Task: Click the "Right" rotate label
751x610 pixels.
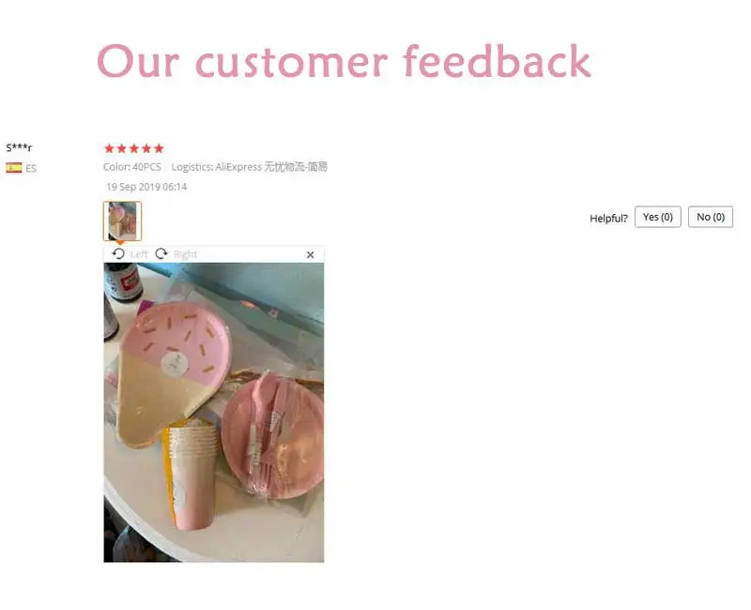Action: pyautogui.click(x=185, y=254)
